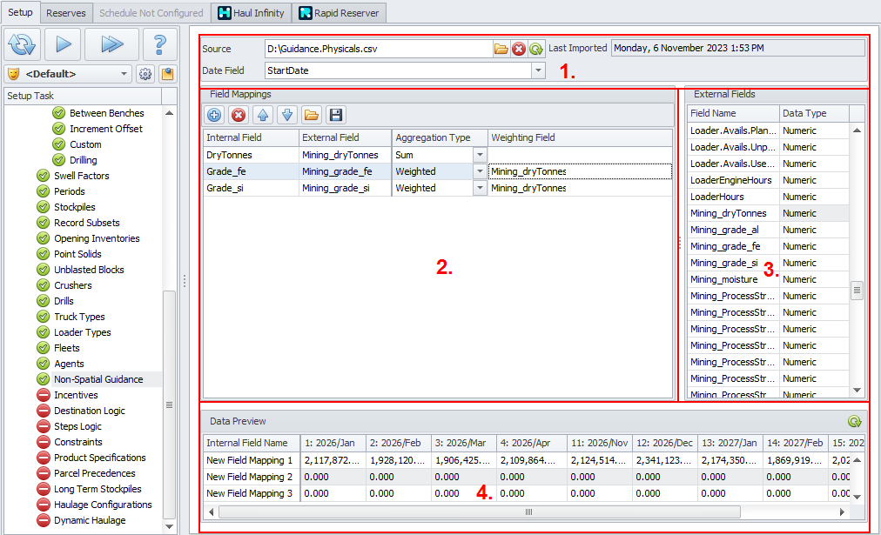
Task: Clear the Source file with red X icon
Action: [x=519, y=49]
